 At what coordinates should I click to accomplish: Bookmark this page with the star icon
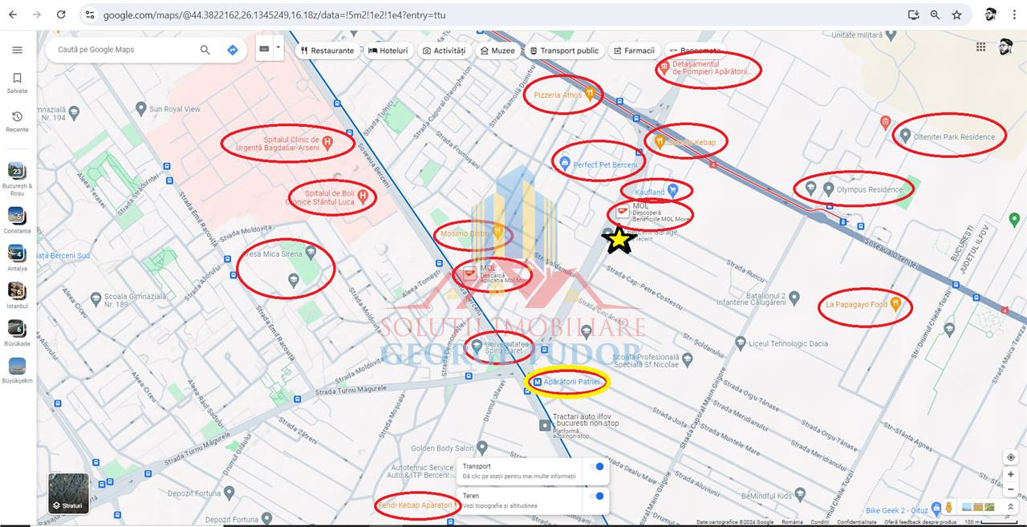[956, 14]
